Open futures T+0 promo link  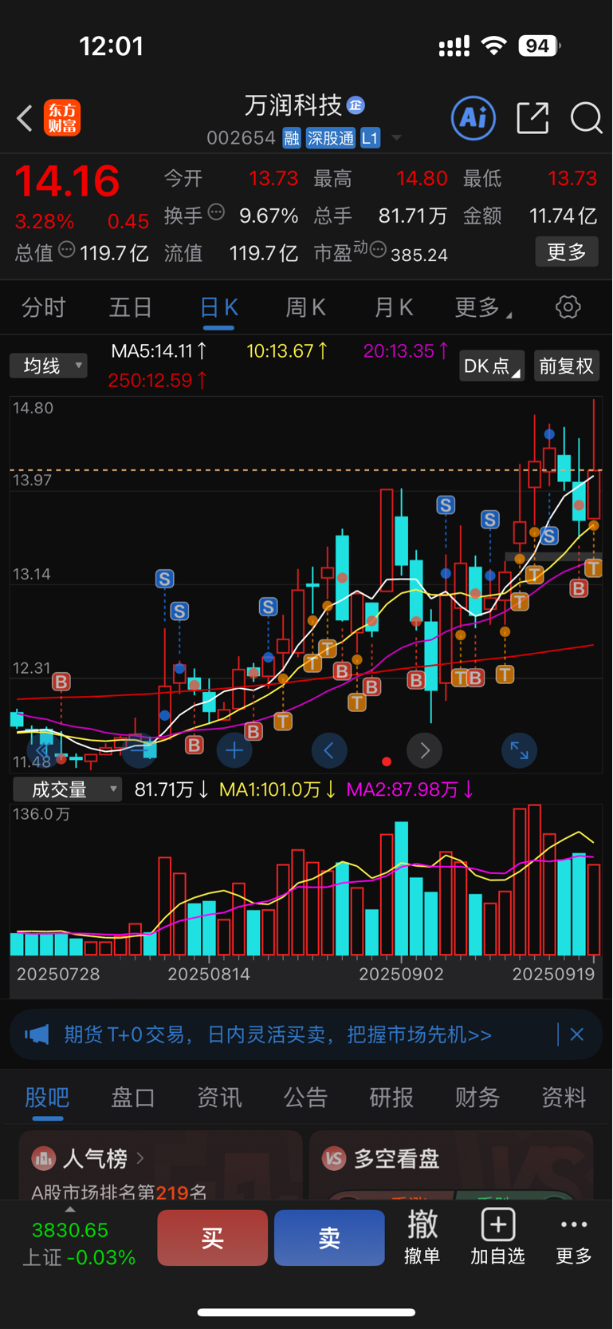[x=277, y=1035]
